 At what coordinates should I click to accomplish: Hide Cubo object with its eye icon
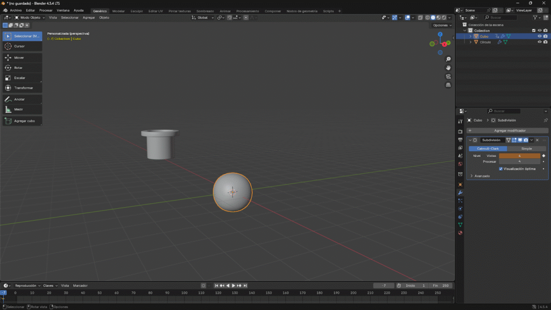click(539, 36)
